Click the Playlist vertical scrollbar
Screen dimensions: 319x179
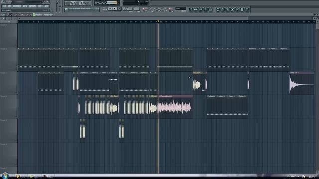point(318,97)
